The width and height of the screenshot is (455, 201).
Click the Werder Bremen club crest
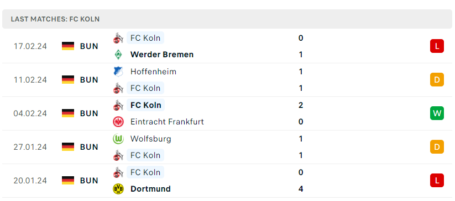[118, 55]
